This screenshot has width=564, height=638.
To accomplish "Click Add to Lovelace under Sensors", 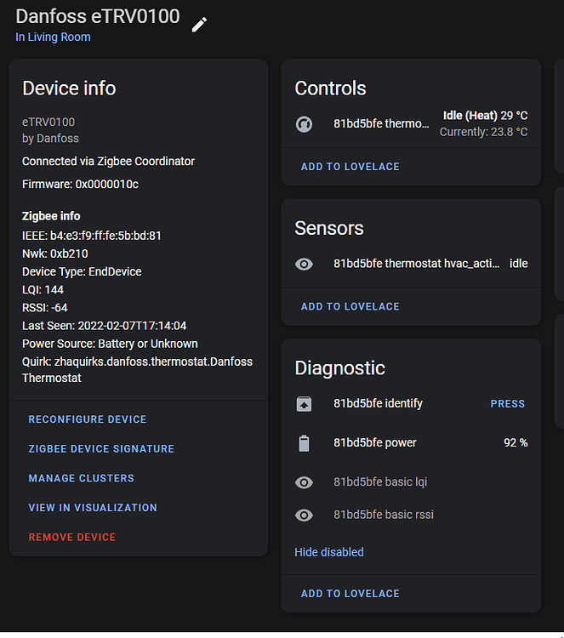I will tap(350, 307).
